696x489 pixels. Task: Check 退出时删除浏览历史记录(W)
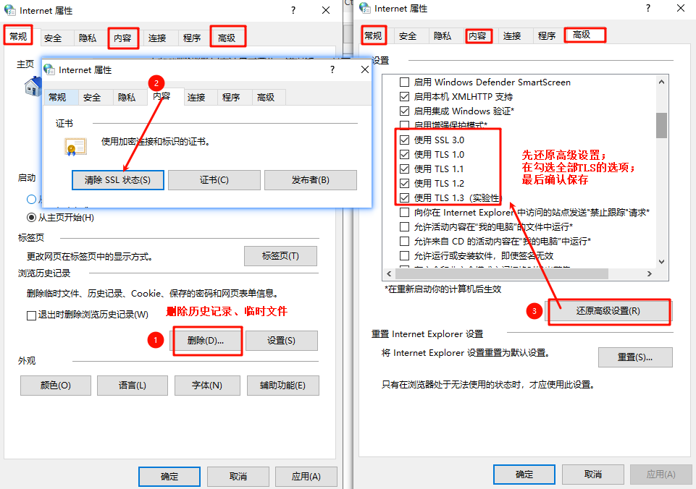(x=32, y=315)
